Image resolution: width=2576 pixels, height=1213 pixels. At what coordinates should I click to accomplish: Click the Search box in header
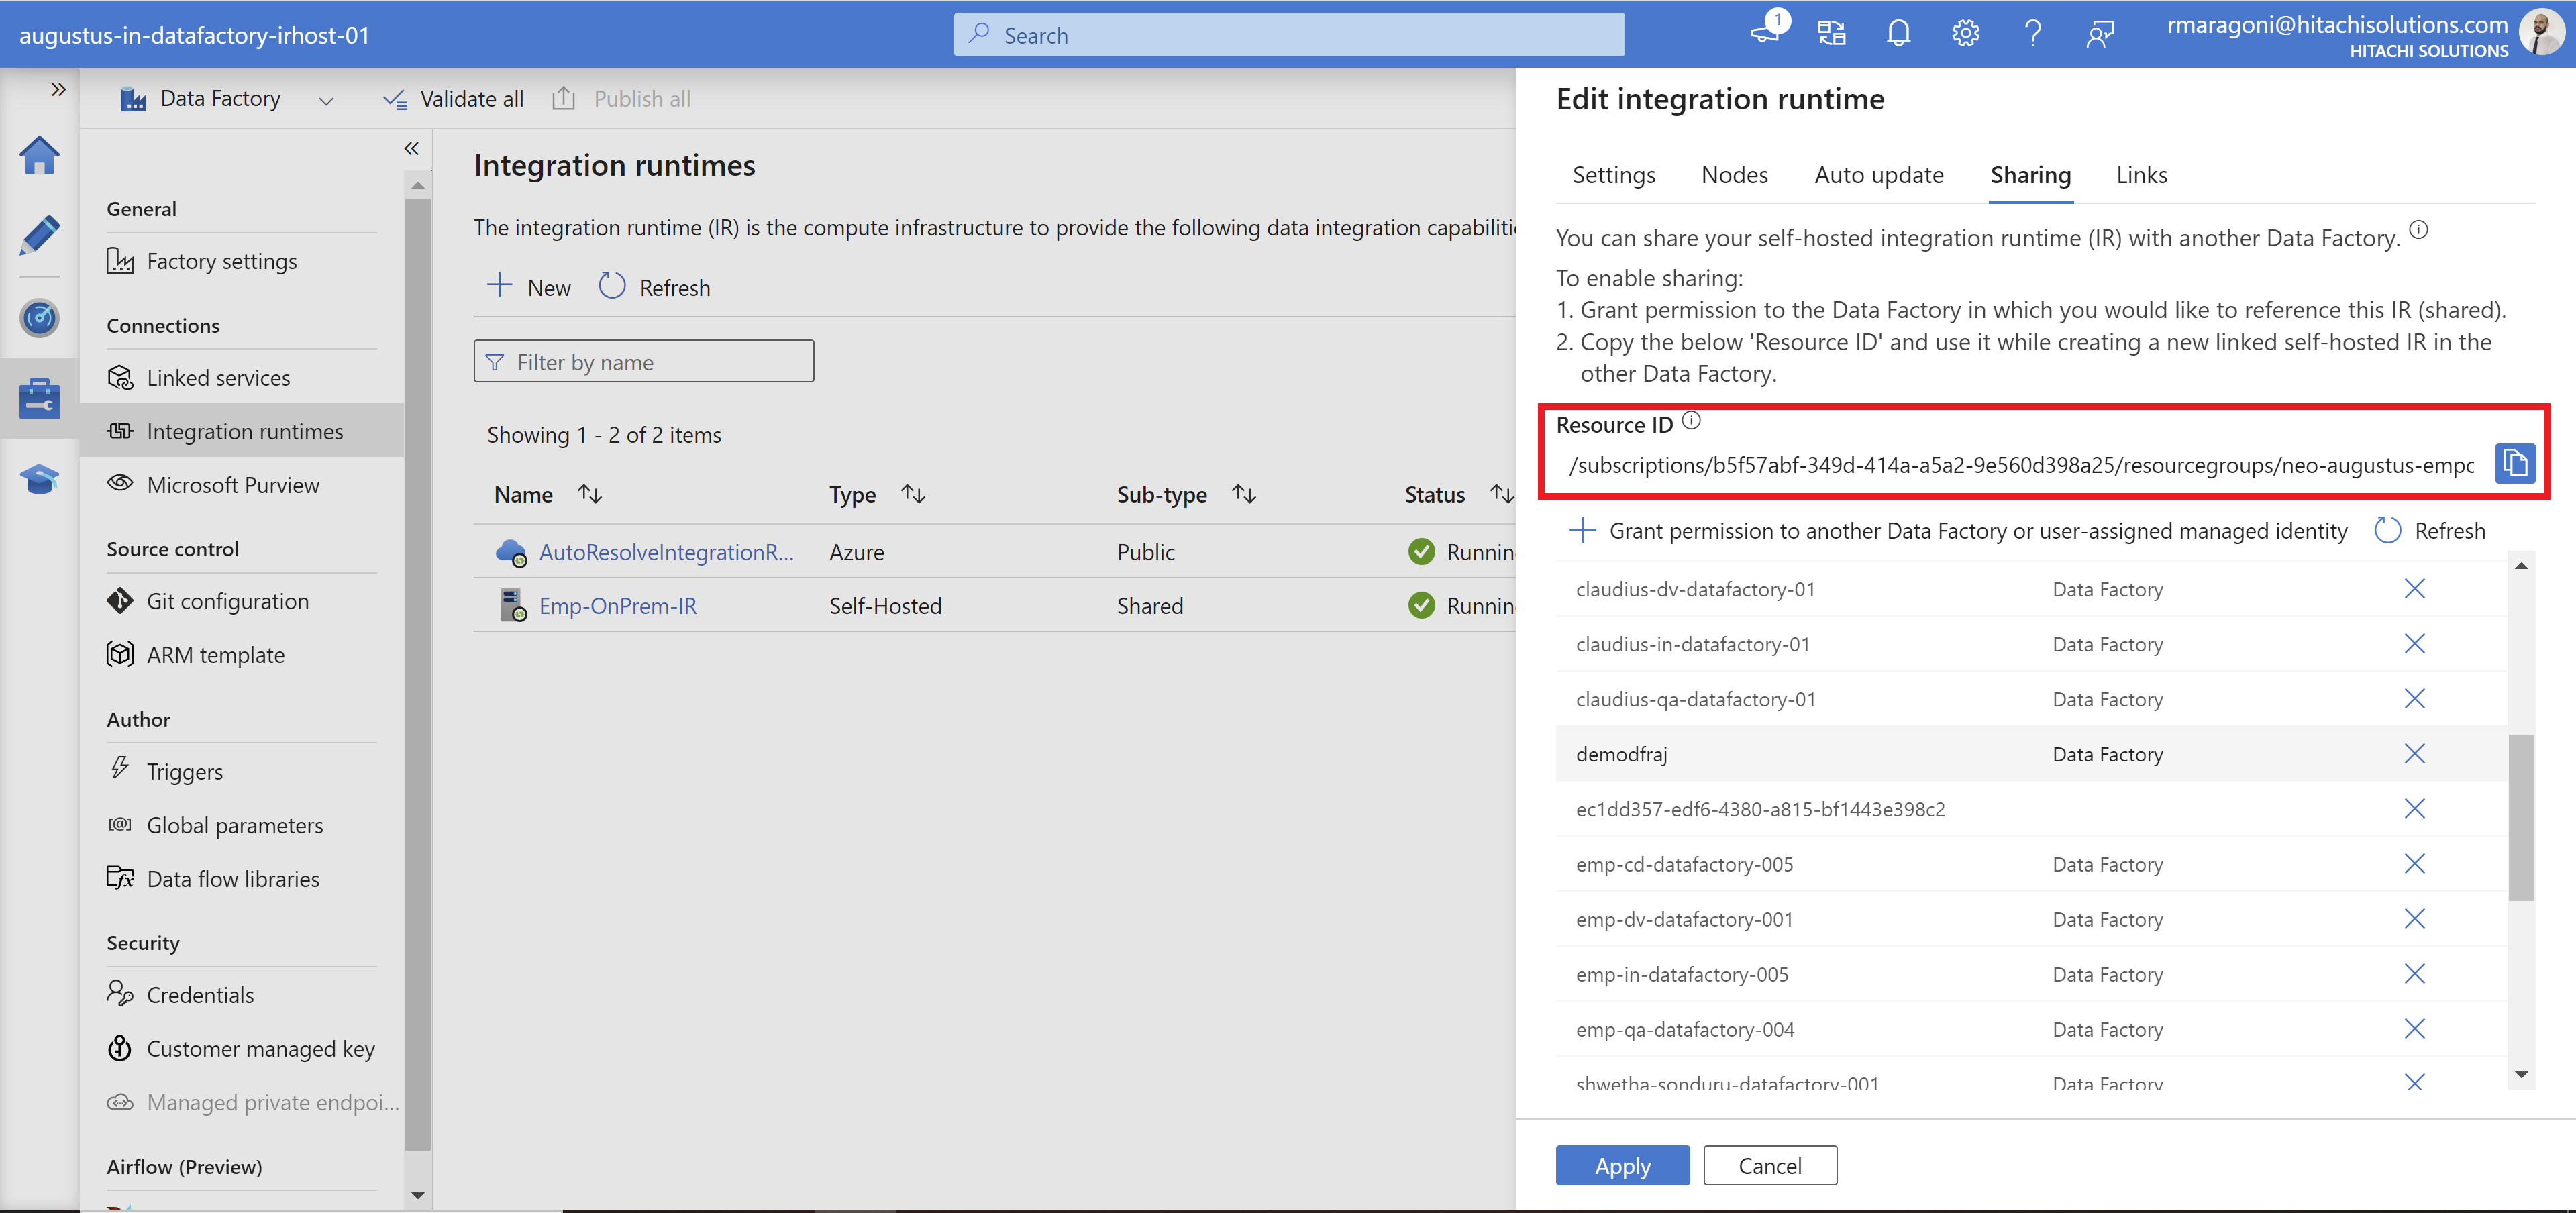tap(1288, 35)
